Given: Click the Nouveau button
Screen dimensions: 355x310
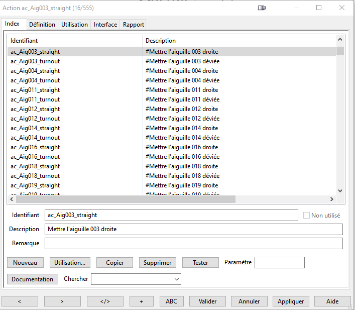Looking at the screenshot, I should (x=25, y=263).
